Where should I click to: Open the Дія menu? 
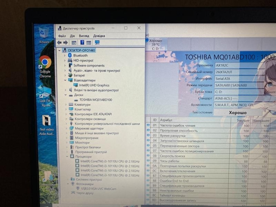(72, 36)
